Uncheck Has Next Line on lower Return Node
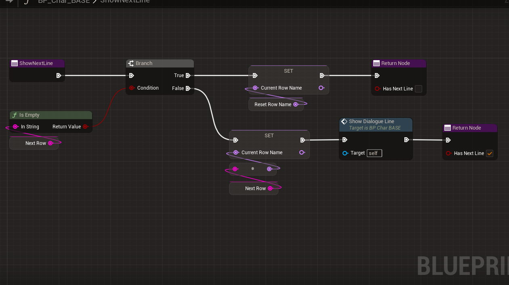Screen dimensions: 509x285 pyautogui.click(x=490, y=153)
